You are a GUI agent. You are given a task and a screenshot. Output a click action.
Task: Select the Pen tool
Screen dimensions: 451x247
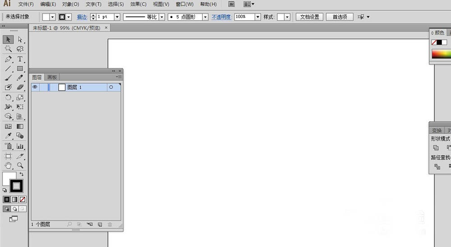(x=8, y=59)
